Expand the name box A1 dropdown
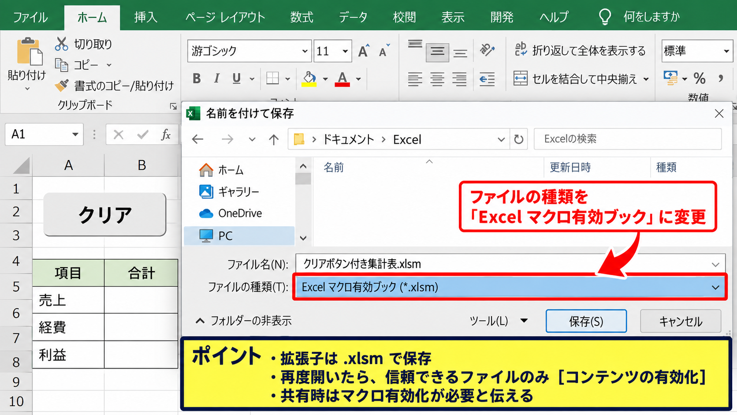This screenshot has height=415, width=737. tap(75, 134)
